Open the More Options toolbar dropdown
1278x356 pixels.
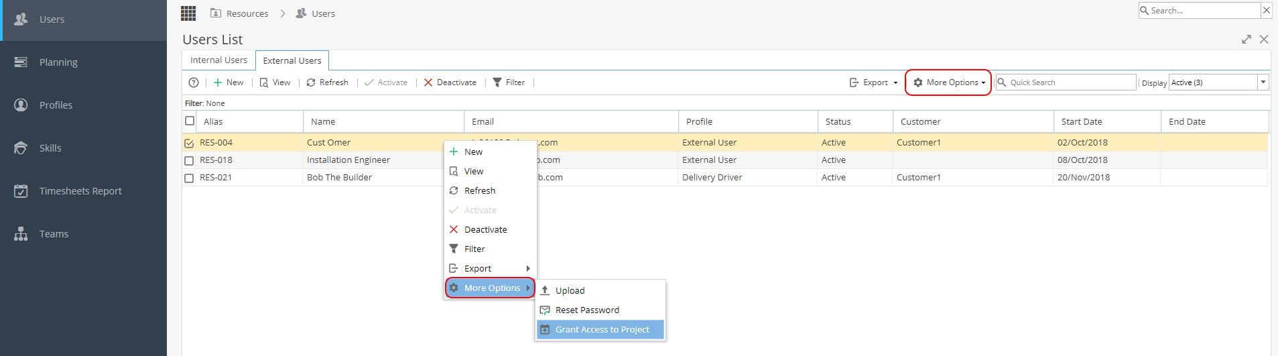(x=948, y=82)
